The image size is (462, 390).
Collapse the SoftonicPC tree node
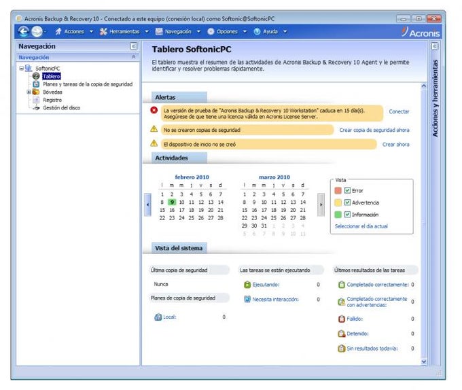pos(21,68)
